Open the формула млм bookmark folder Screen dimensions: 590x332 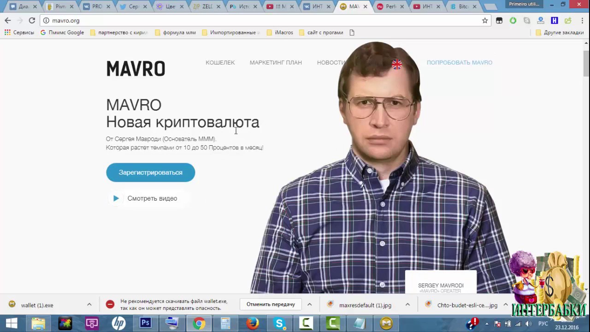175,32
